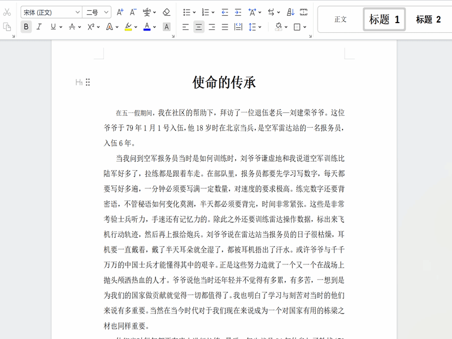Screen dimensions: 452x339
Task: Apply superscript with the X² icon
Action: (91, 27)
